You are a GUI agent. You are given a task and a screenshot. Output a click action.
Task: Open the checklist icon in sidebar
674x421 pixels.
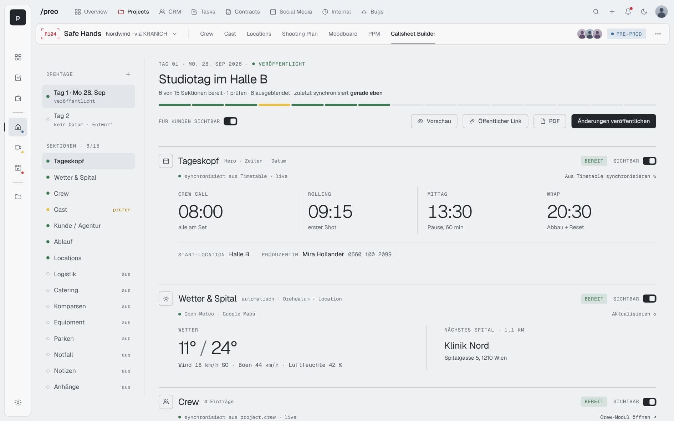pos(18,78)
